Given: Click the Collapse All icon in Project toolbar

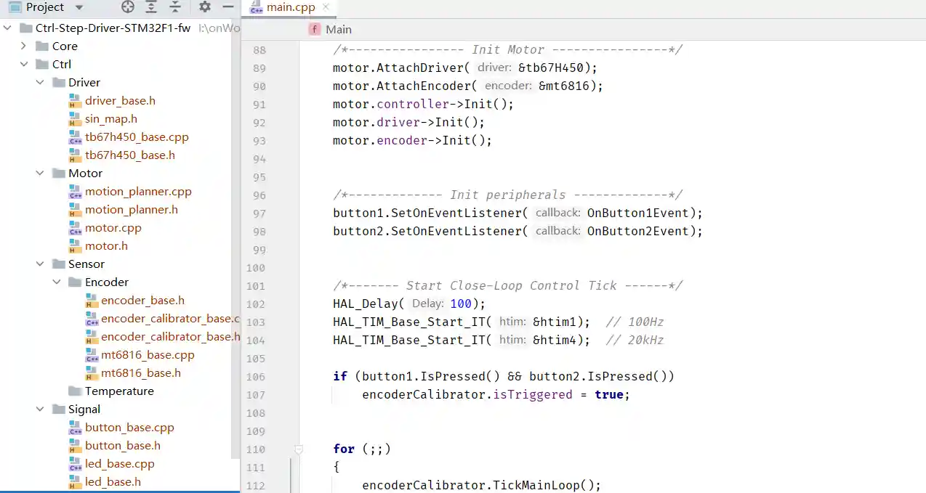Looking at the screenshot, I should click(x=175, y=7).
